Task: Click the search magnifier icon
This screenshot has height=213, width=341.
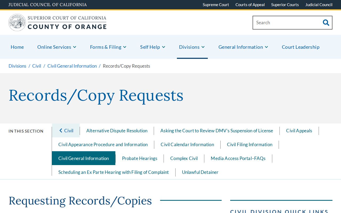Action: (326, 23)
